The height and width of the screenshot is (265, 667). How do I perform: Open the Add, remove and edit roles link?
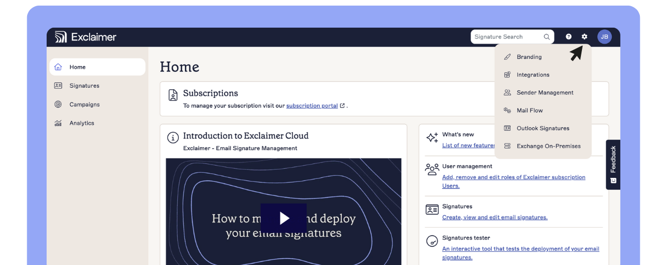(x=513, y=181)
